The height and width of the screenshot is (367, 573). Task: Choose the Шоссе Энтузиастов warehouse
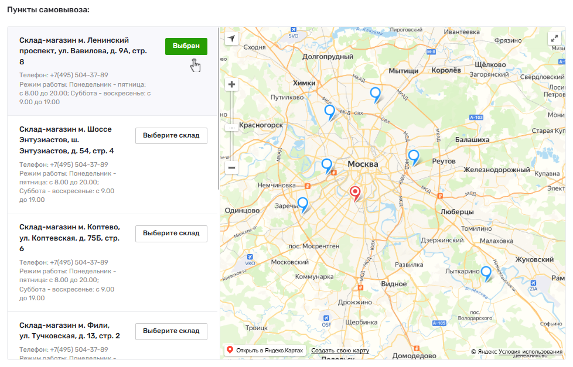(x=171, y=136)
